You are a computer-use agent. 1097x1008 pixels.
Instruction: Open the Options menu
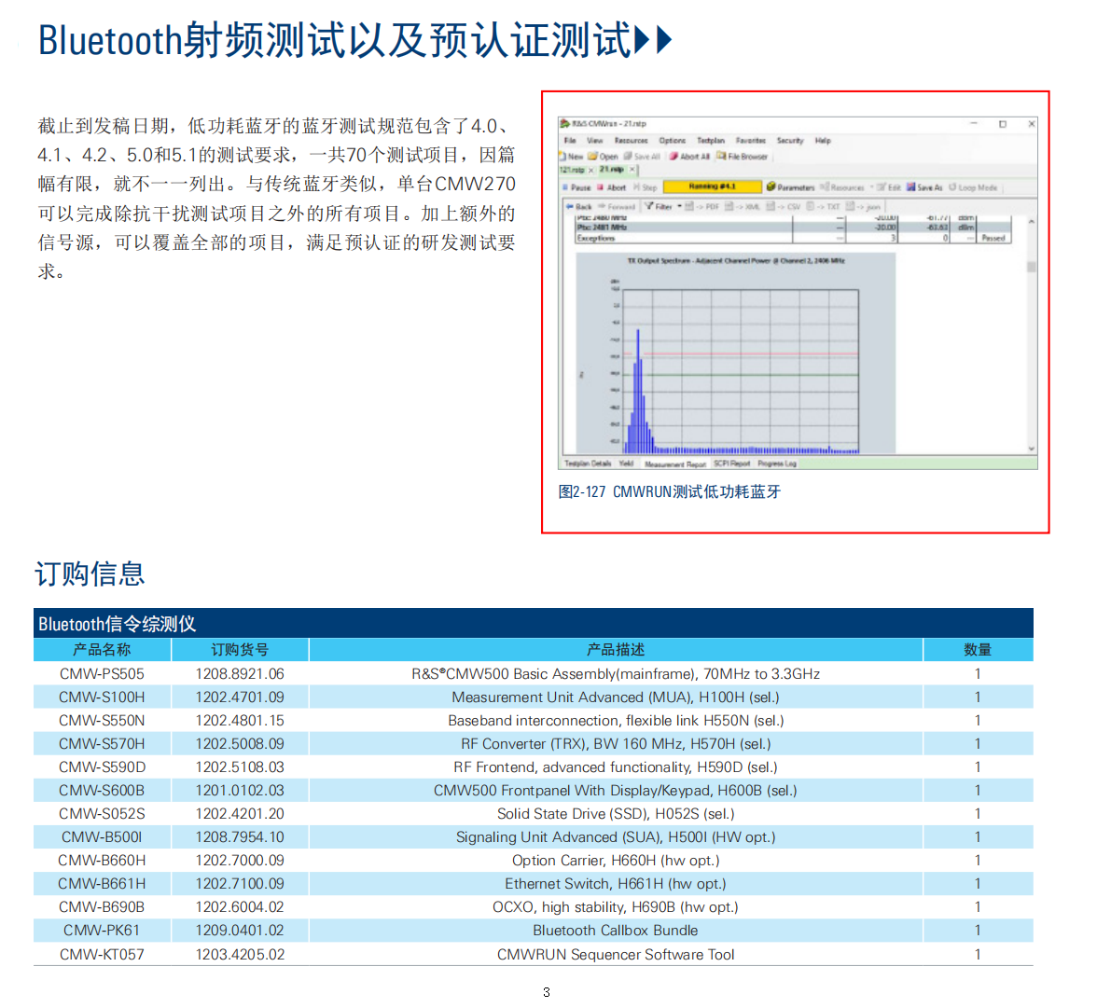pyautogui.click(x=673, y=141)
